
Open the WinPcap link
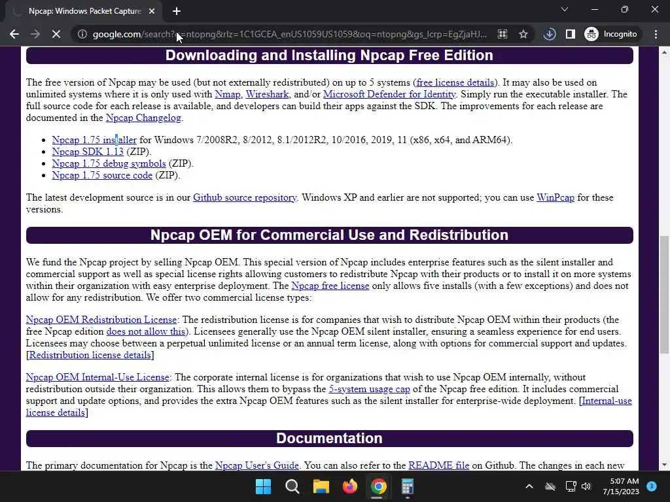pyautogui.click(x=555, y=197)
